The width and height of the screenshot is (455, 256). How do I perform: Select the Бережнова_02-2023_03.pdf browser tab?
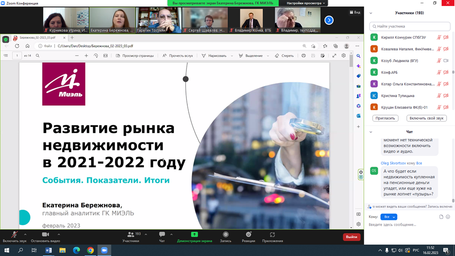pyautogui.click(x=37, y=38)
